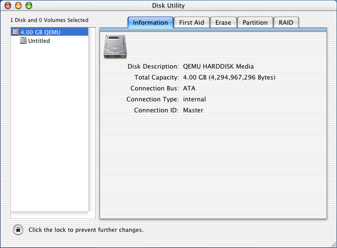
Task: Open the Partition tab
Action: click(255, 22)
